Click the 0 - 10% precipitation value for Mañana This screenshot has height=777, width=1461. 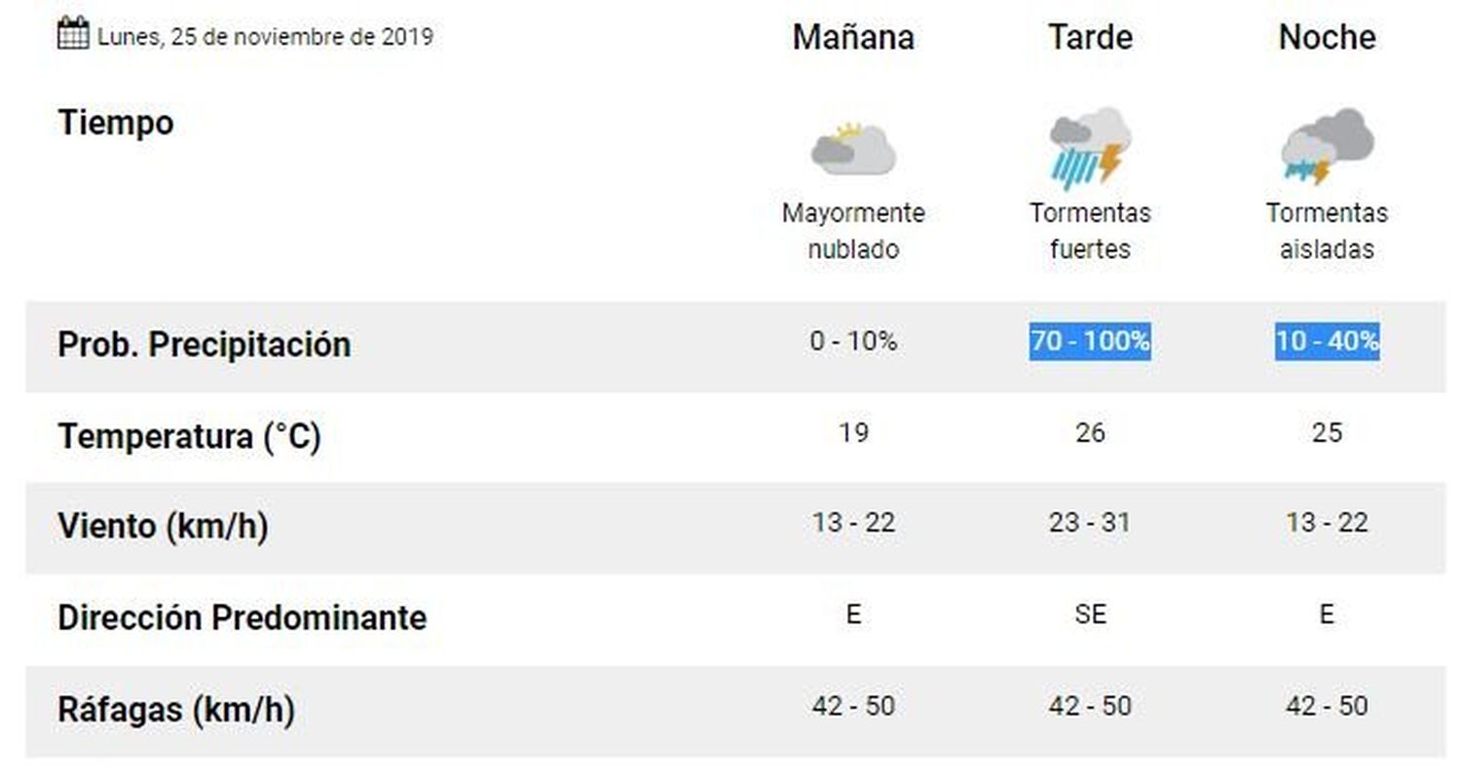(x=853, y=342)
